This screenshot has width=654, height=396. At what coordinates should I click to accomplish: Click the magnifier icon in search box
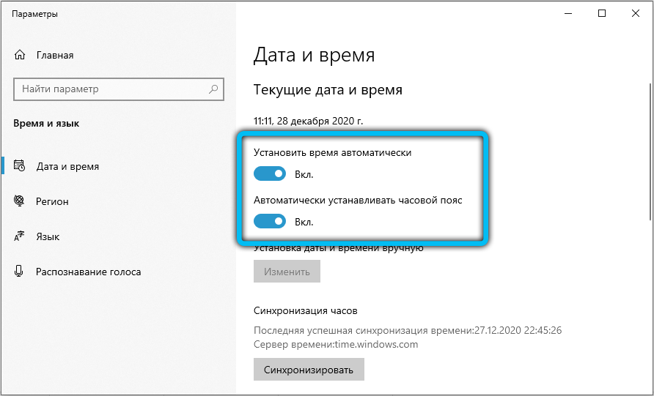tap(213, 89)
